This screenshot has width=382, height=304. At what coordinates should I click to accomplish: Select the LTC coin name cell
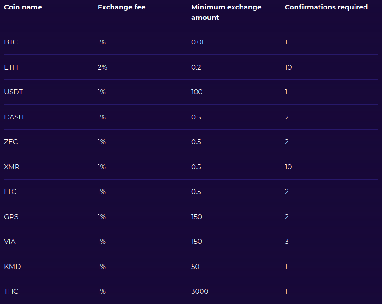pyautogui.click(x=10, y=192)
